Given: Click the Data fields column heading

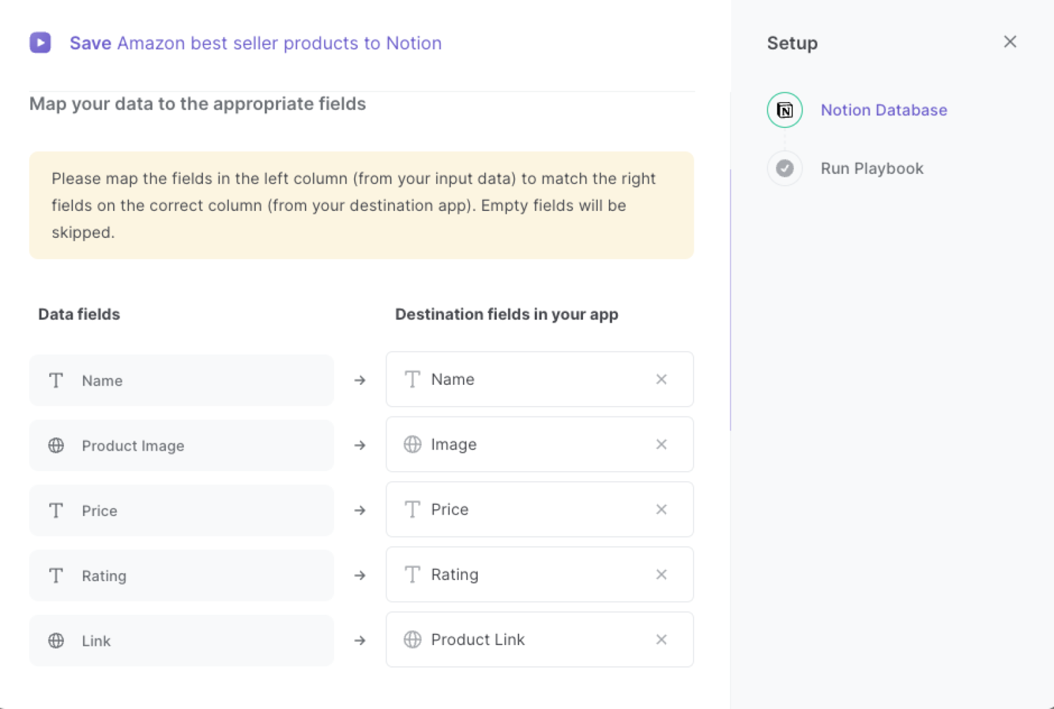Looking at the screenshot, I should [x=79, y=314].
